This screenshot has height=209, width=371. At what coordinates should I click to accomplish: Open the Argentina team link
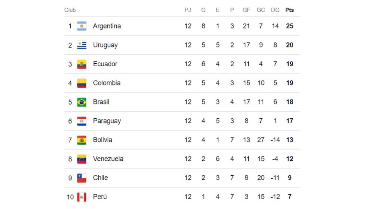click(x=107, y=26)
